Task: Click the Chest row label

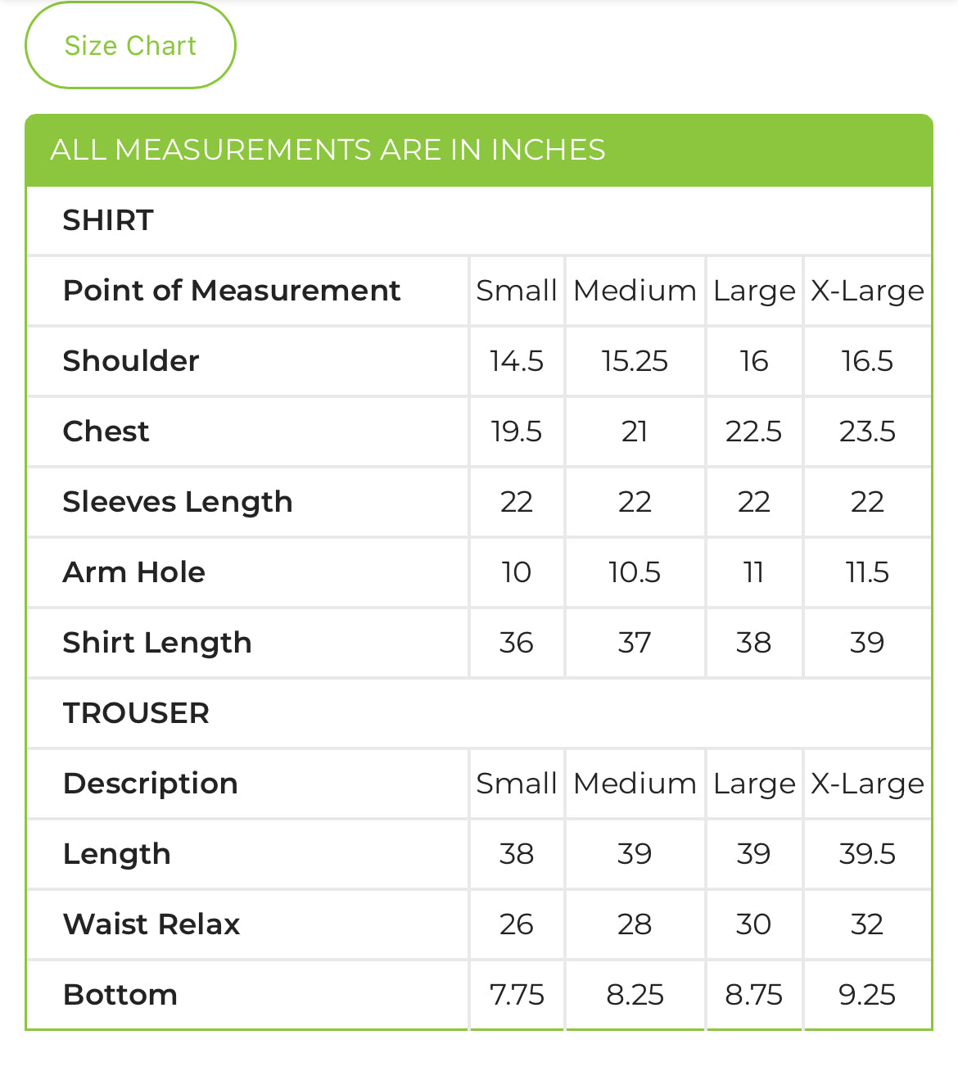Action: [106, 432]
